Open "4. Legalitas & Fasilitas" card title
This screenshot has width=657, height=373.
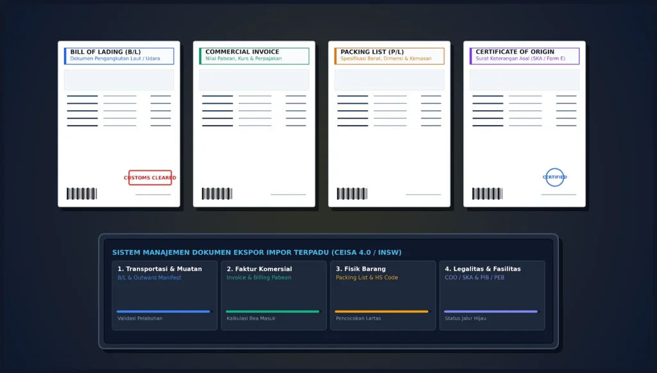pos(482,269)
